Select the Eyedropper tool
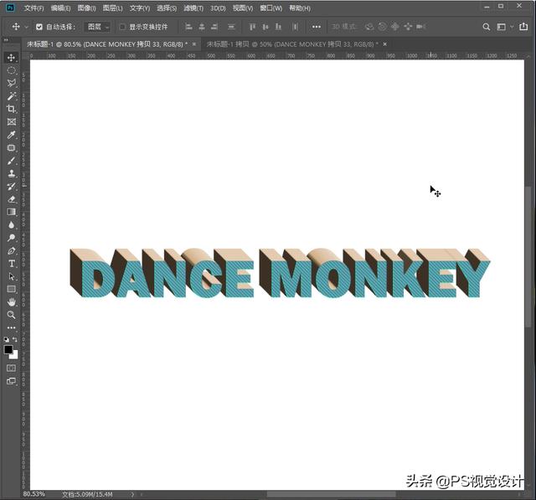 (11, 135)
